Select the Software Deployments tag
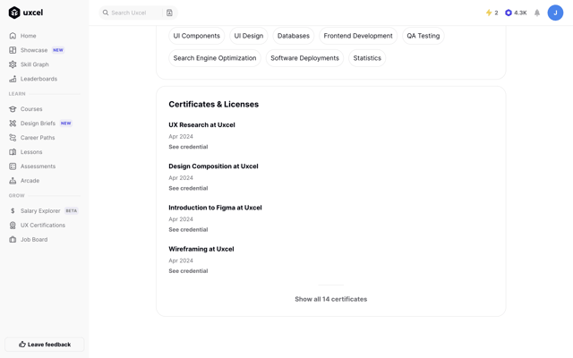Viewport: 573px width, 358px height. point(304,58)
